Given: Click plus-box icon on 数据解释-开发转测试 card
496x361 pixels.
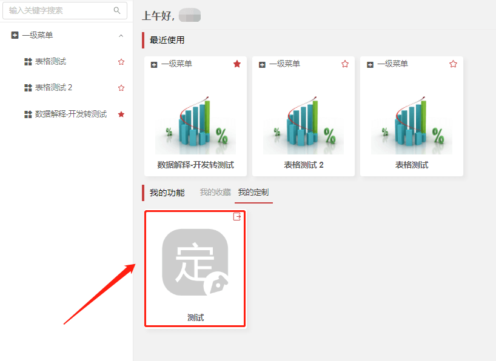Looking at the screenshot, I should (154, 64).
